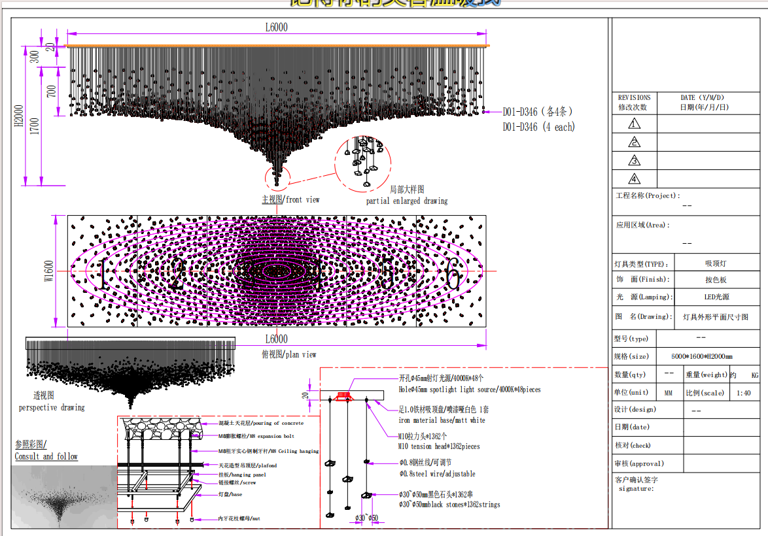Click the '数量(qty)' label cell
This screenshot has height=536, width=768.
634,375
